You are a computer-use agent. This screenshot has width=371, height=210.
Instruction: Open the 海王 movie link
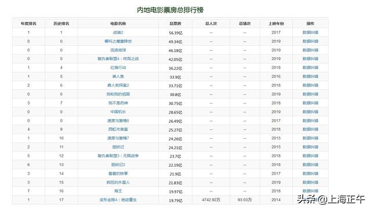pos(118,191)
